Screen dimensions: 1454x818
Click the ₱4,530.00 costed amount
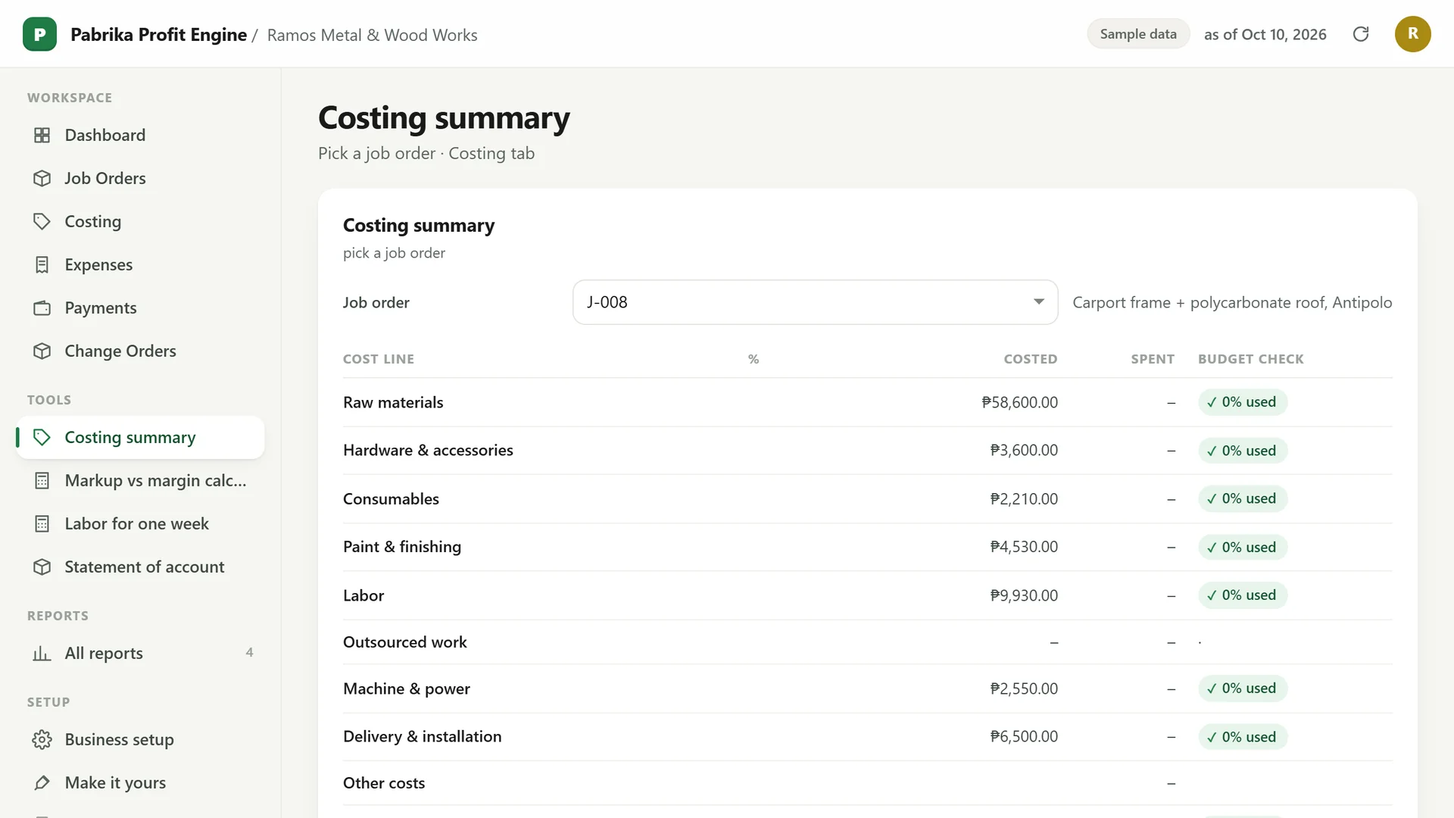click(1024, 547)
